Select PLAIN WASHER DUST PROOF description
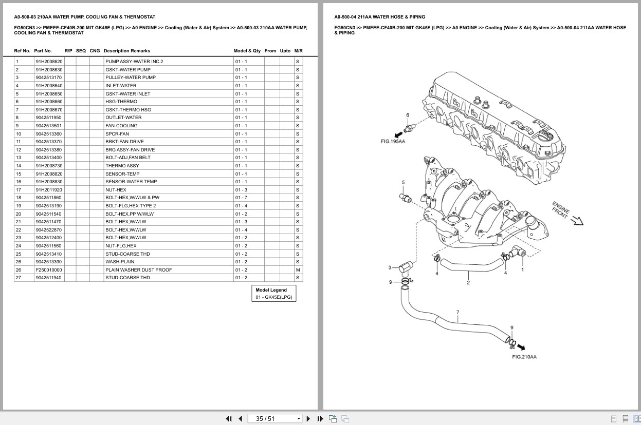 pyautogui.click(x=139, y=270)
